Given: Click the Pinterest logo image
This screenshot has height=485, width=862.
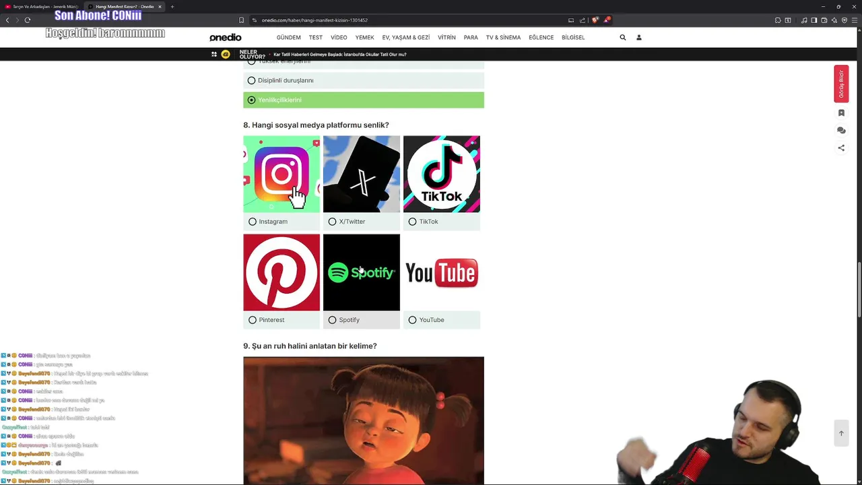Looking at the screenshot, I should (281, 272).
